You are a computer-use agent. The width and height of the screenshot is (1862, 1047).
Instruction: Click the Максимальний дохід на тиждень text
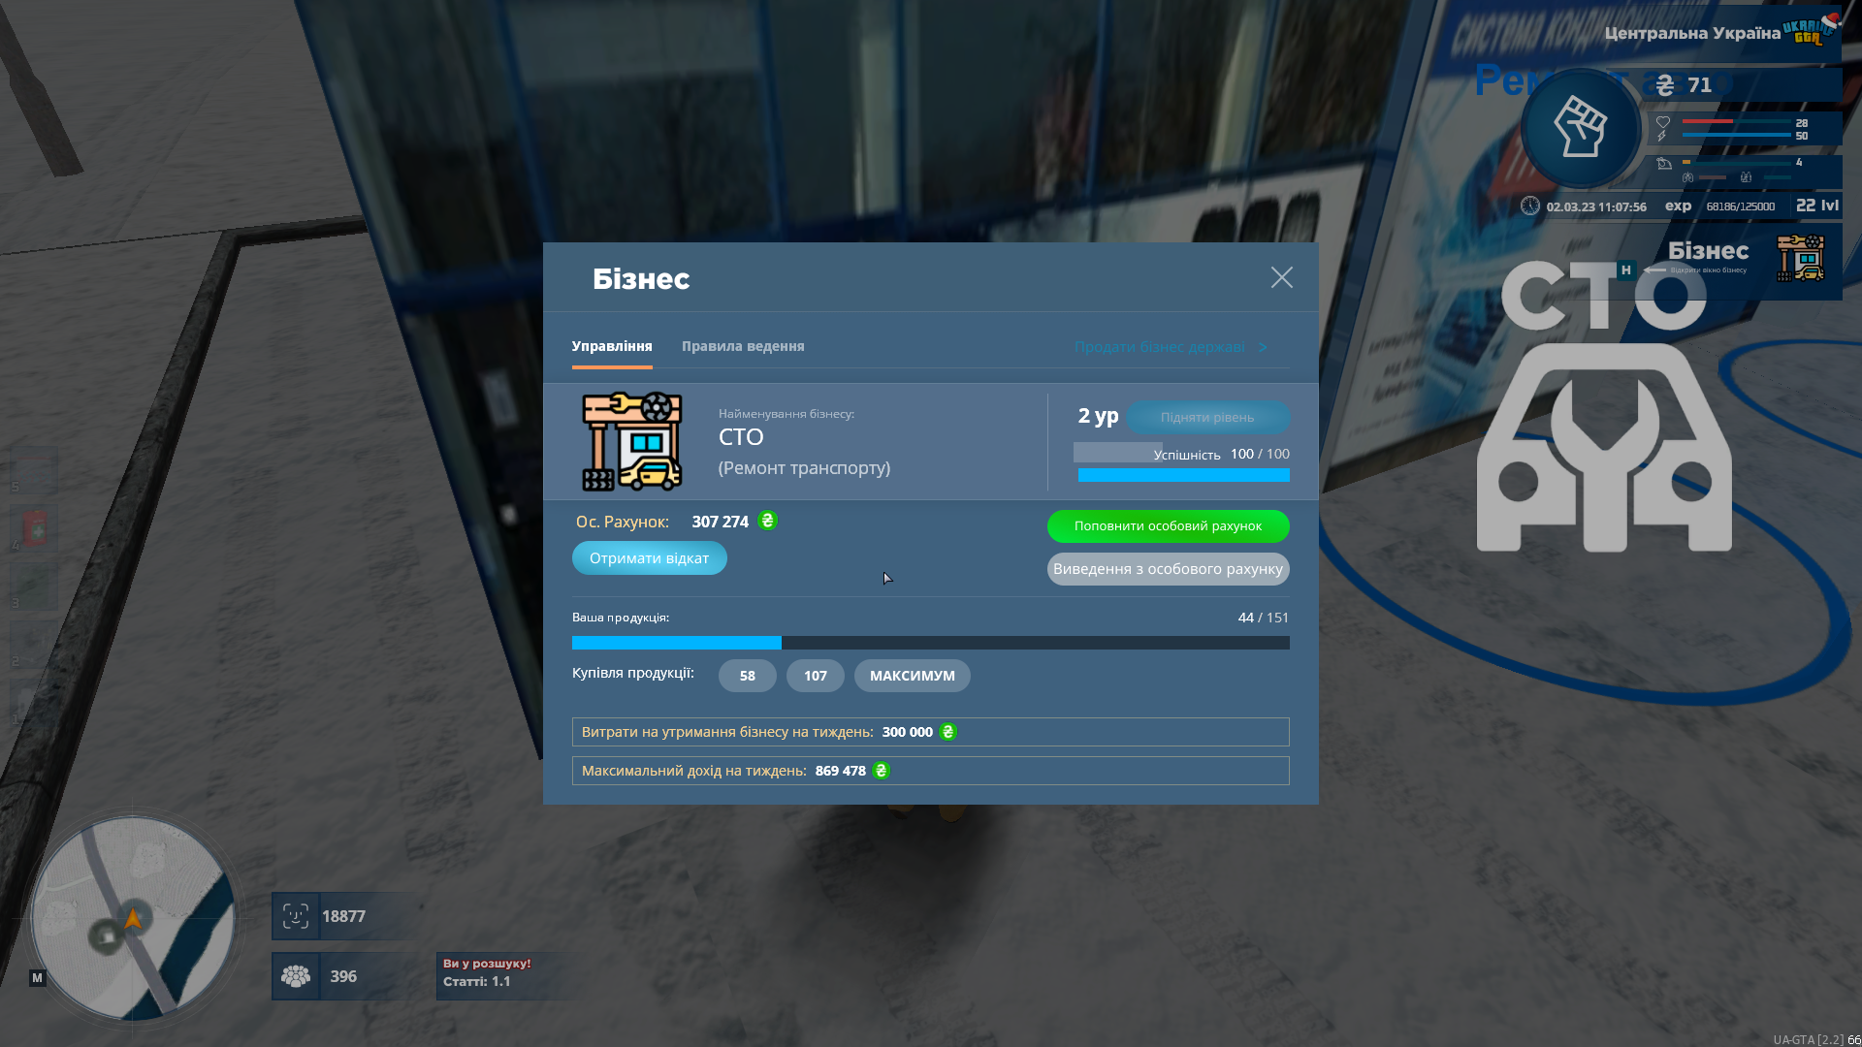[x=694, y=771]
